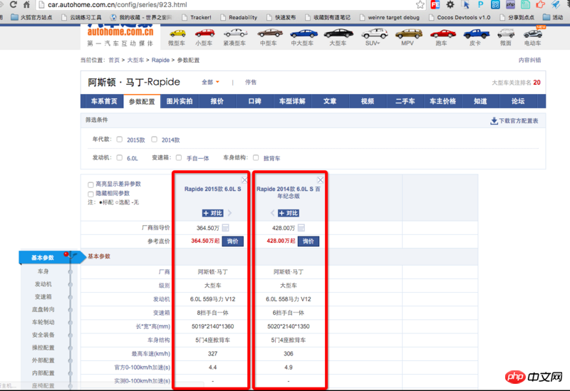Click 询价 for the 364.50万 model
Viewport: 570px width, 391px height.
click(x=233, y=241)
